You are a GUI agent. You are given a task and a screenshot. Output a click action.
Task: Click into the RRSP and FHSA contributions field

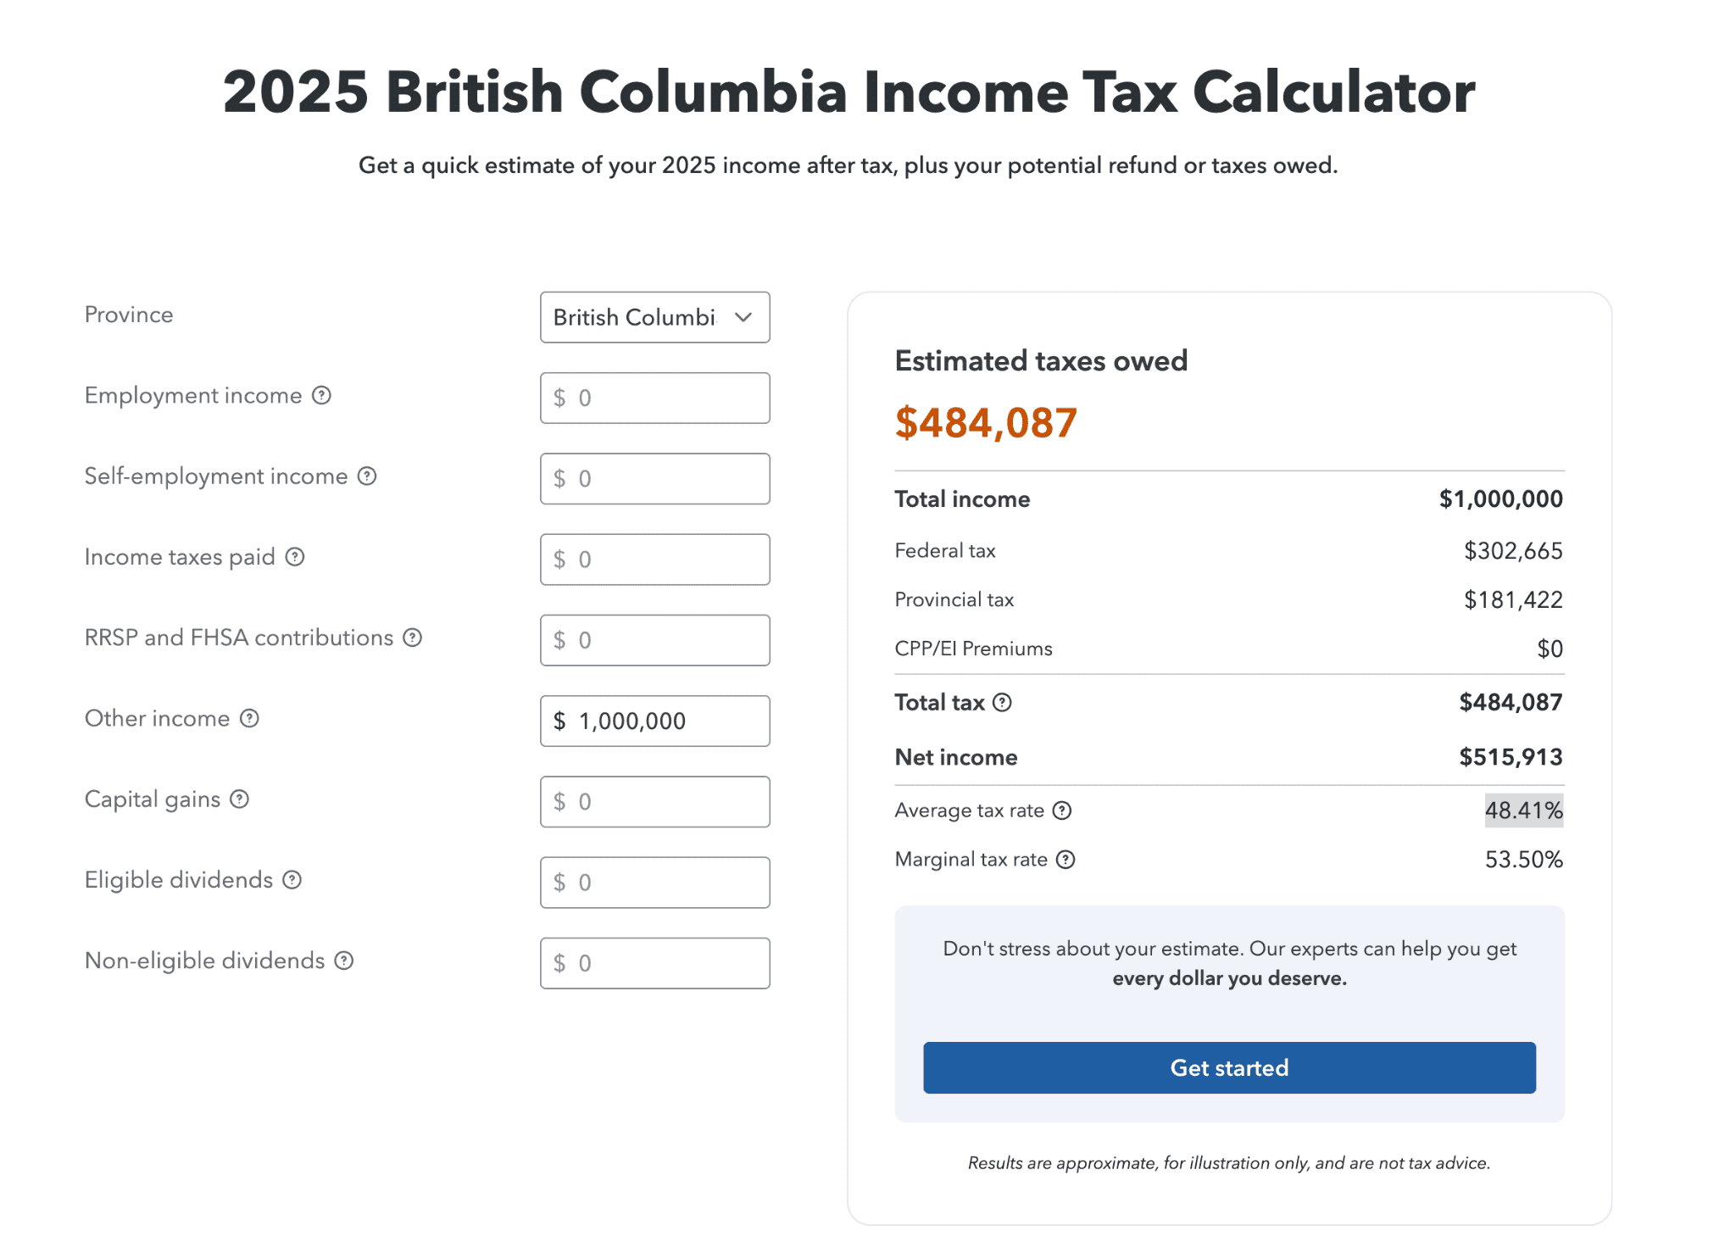pos(655,640)
